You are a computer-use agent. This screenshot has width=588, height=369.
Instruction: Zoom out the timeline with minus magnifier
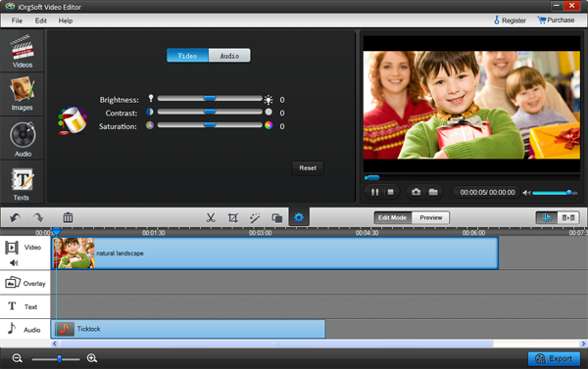(17, 358)
